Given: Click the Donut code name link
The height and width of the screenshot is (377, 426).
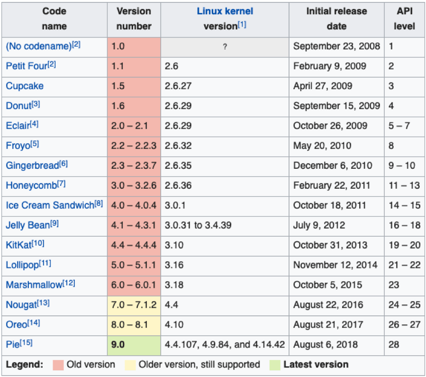Looking at the screenshot, I should tap(19, 106).
